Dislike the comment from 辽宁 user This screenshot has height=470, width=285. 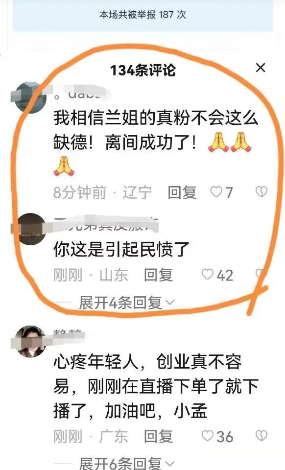(261, 192)
